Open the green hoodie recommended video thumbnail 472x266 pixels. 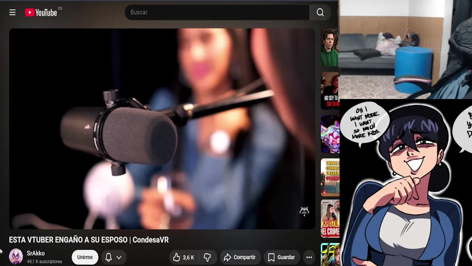point(330,48)
